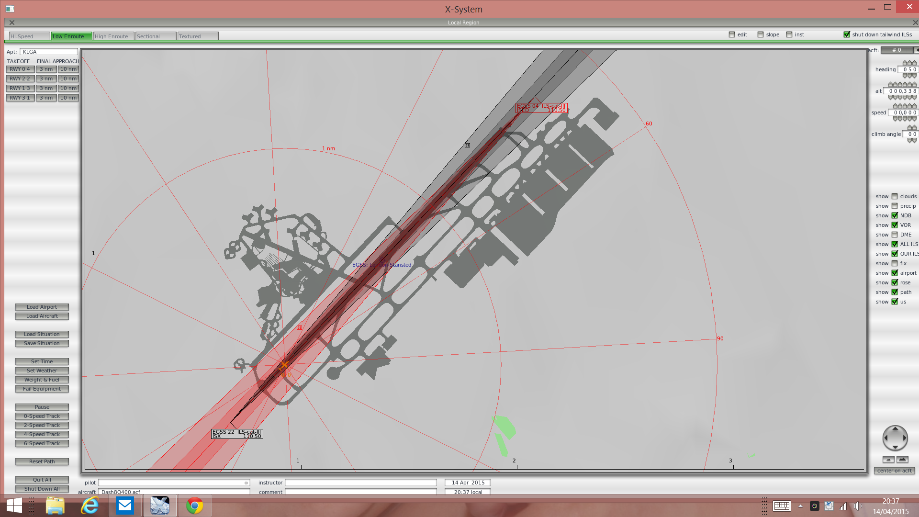This screenshot has height=517, width=919.
Task: Click Set Weather button
Action: tap(42, 371)
